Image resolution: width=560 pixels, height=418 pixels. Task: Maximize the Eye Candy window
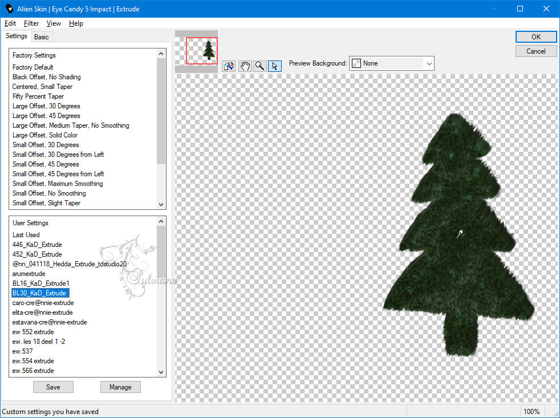tap(520, 9)
